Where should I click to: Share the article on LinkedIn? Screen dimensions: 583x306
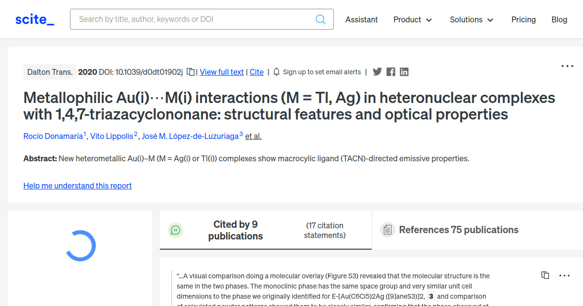coord(404,71)
